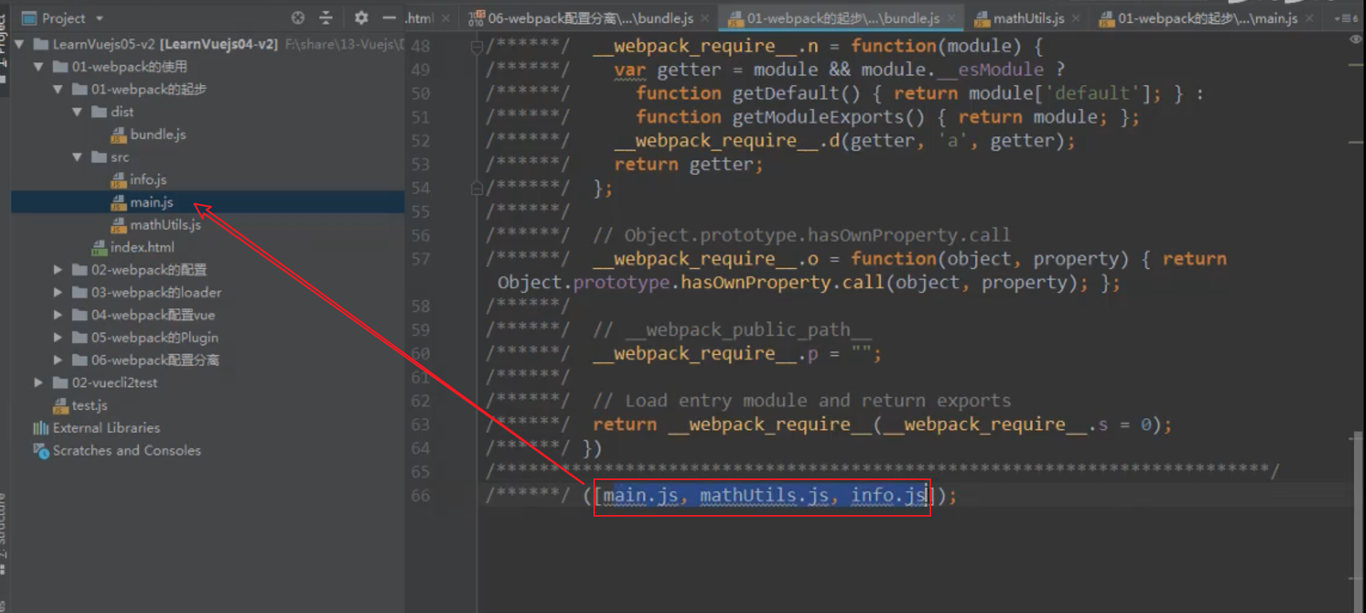Close the mathUtils.js tab
This screenshot has height=613, width=1366.
[1076, 18]
